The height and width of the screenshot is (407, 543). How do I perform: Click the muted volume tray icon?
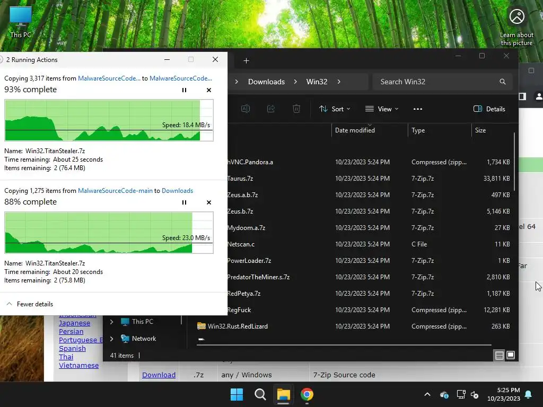(x=475, y=394)
